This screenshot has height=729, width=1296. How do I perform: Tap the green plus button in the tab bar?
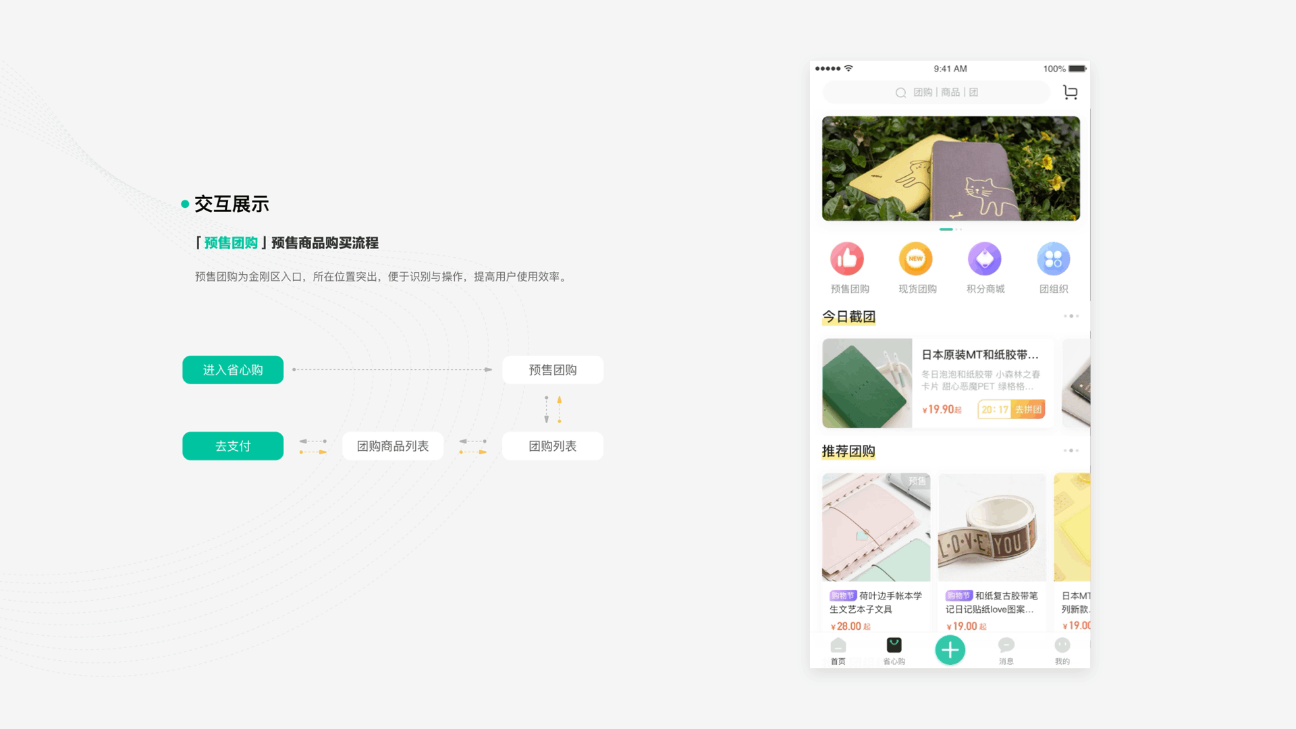[x=950, y=650]
